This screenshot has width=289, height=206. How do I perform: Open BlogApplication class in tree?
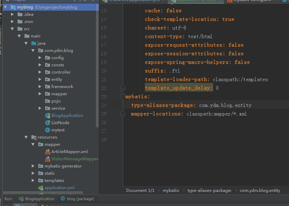67,116
